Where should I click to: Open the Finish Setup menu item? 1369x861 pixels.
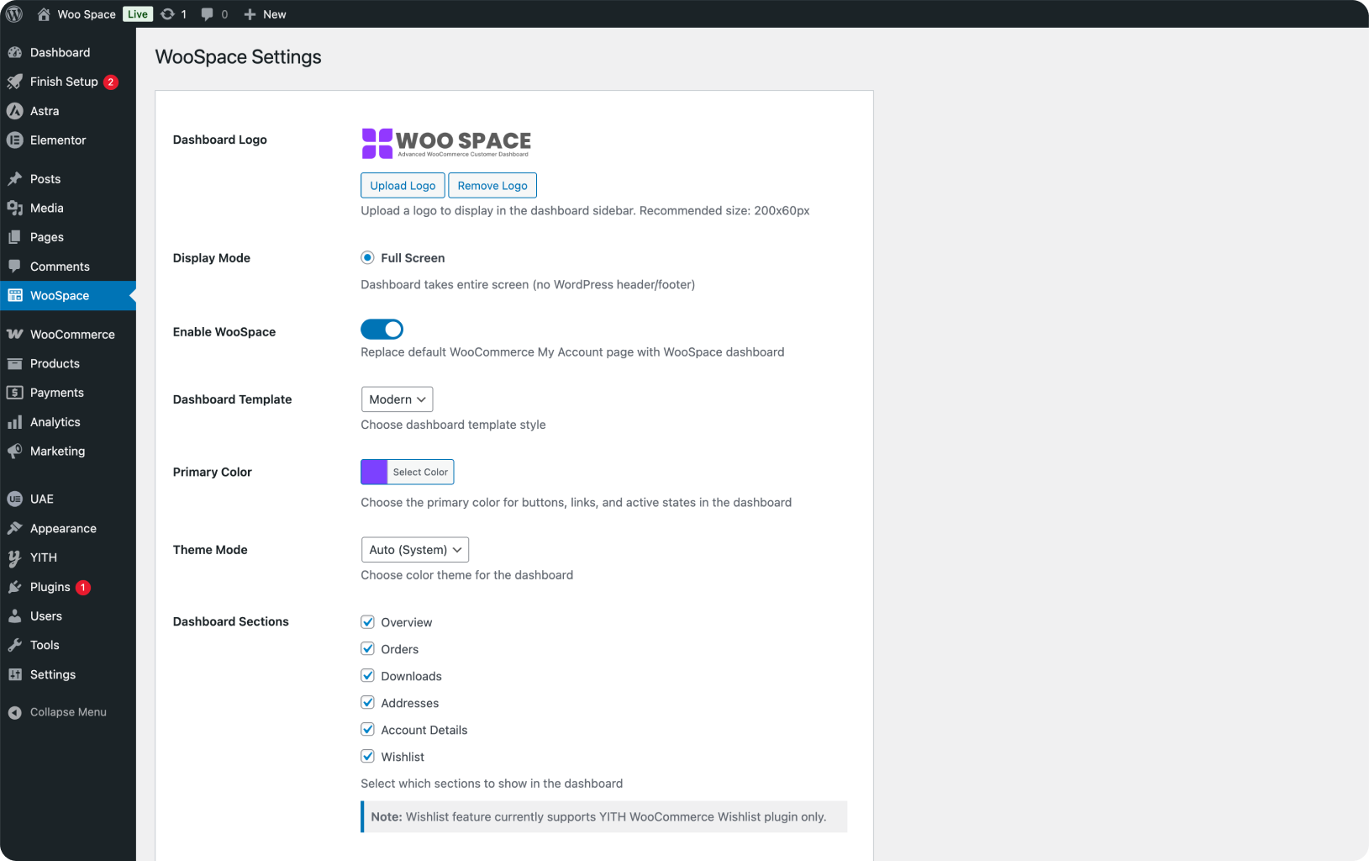click(63, 81)
